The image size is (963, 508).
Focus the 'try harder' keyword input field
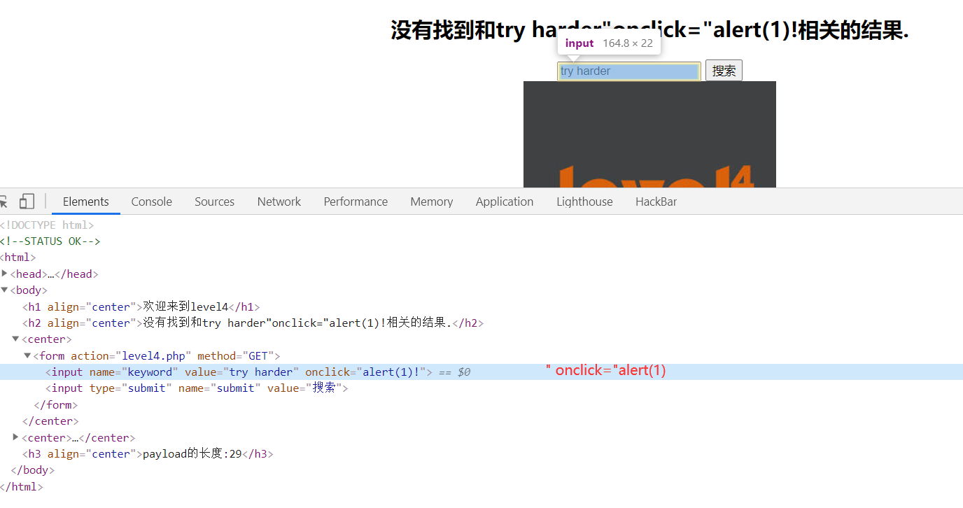click(x=629, y=71)
